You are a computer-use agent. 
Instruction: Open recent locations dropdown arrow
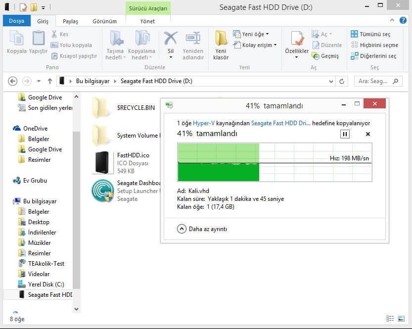click(x=39, y=81)
